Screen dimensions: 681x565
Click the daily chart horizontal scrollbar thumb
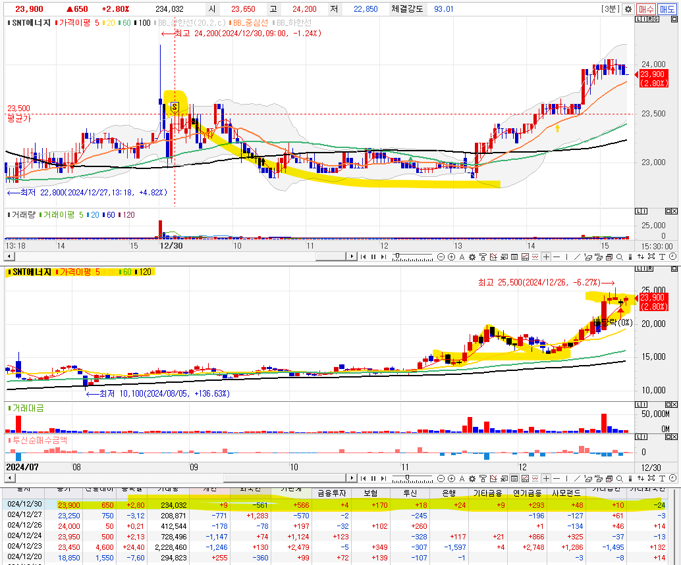285,478
